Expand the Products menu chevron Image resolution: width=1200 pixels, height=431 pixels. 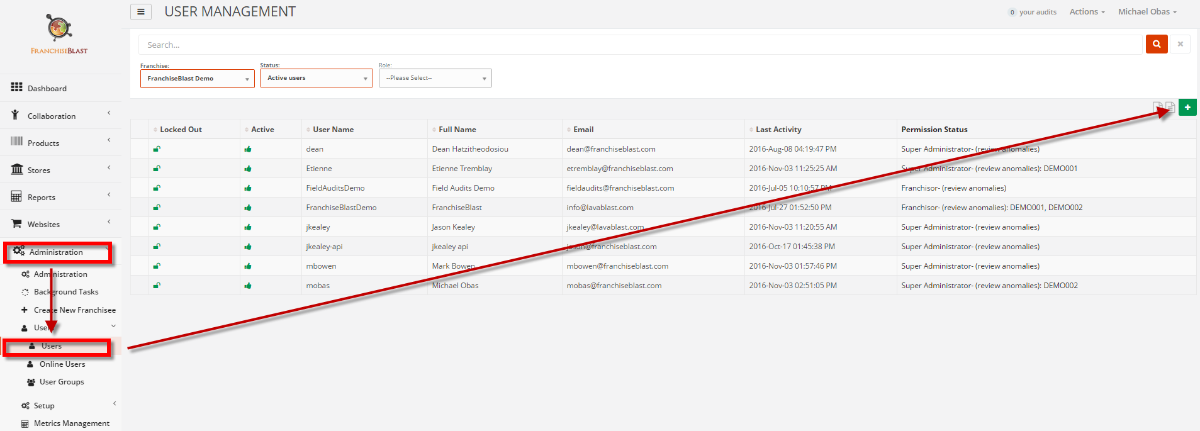[109, 140]
